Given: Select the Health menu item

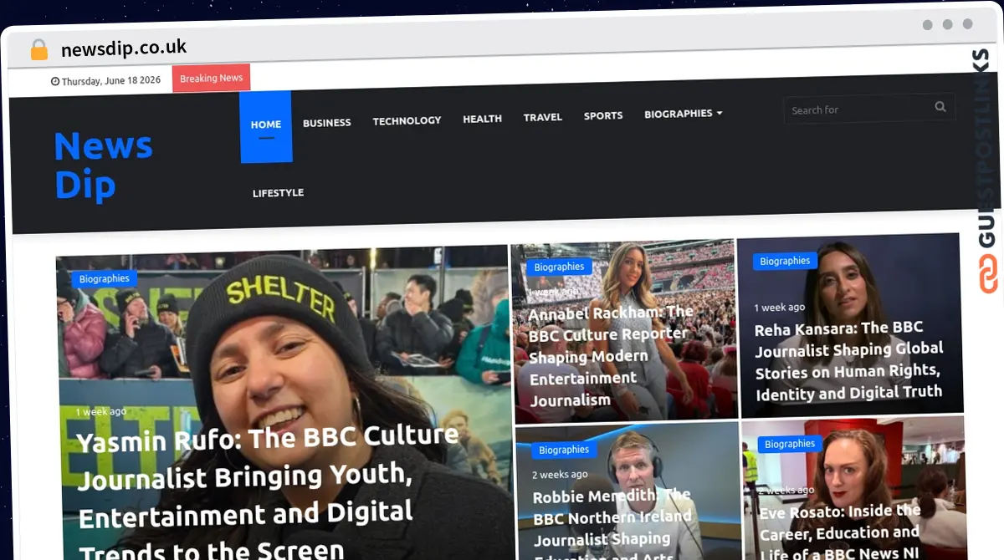Looking at the screenshot, I should click(482, 119).
